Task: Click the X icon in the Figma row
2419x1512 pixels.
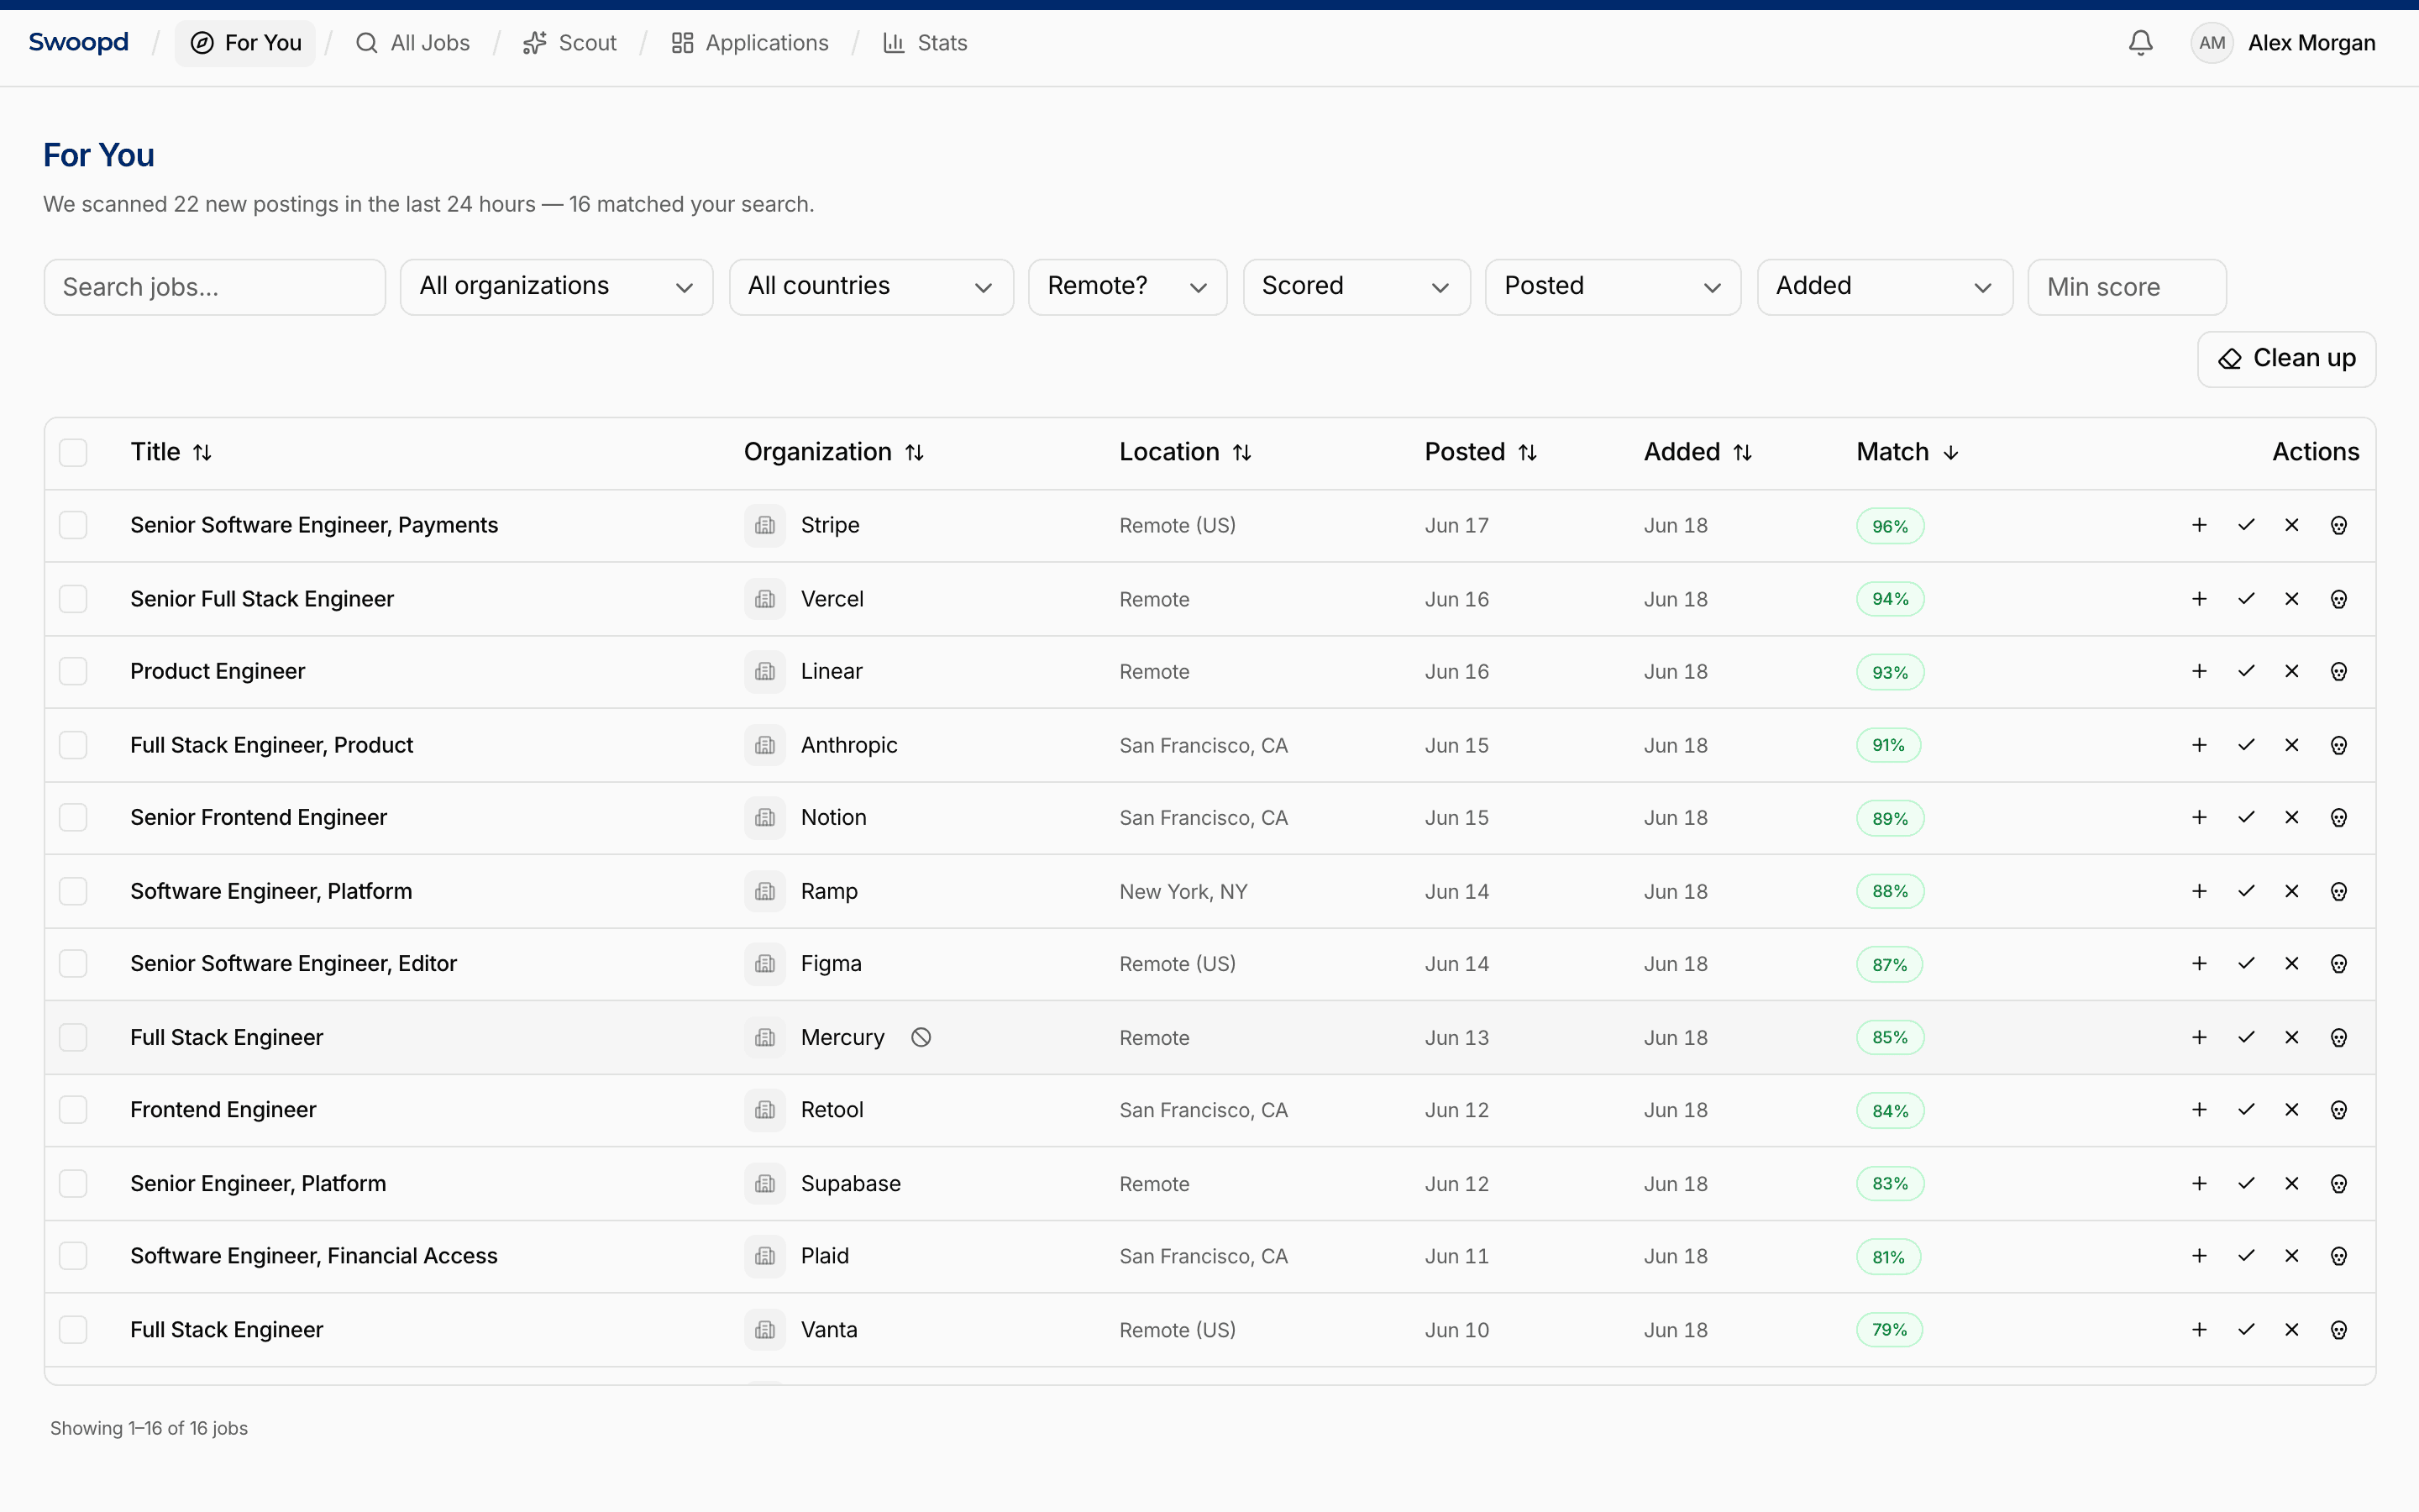Action: 2292,963
